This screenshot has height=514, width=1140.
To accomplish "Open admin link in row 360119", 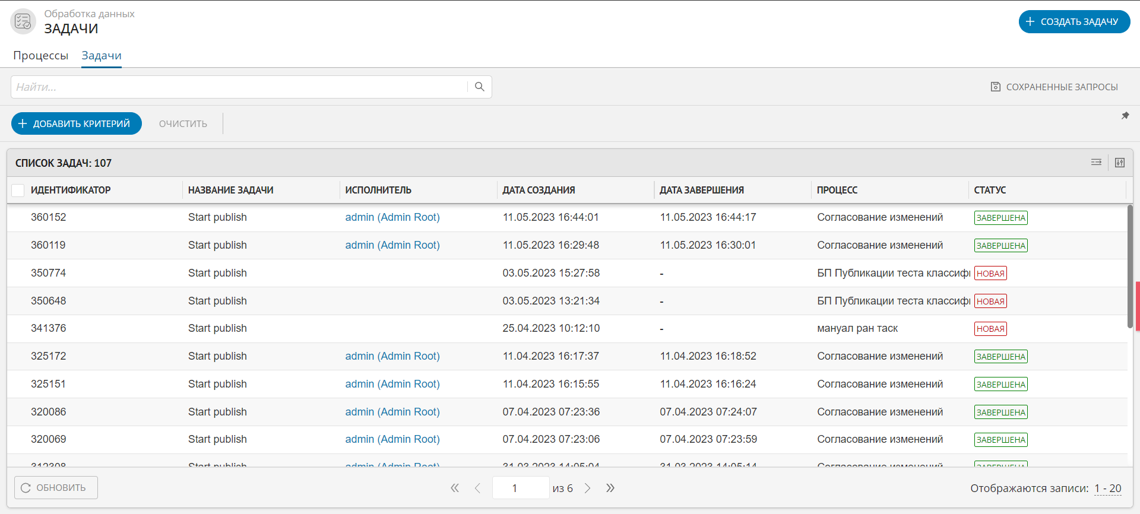I will pos(392,245).
